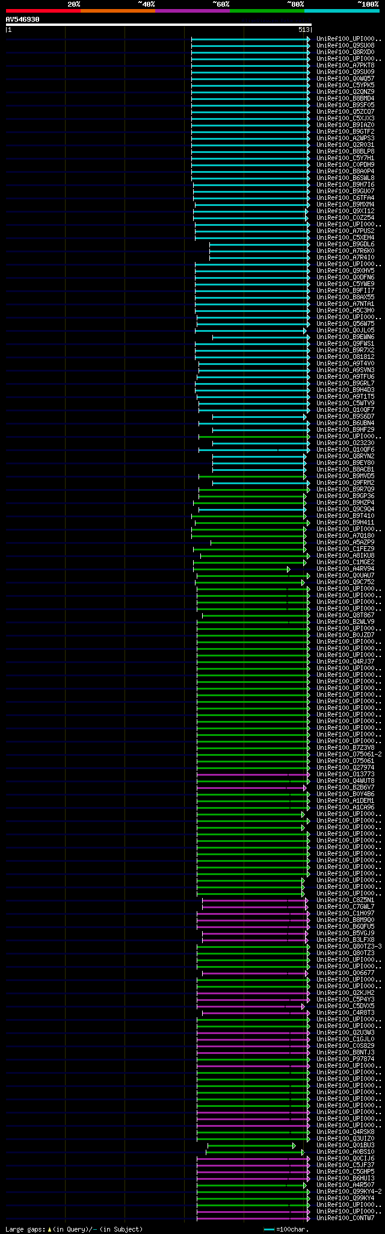The height and width of the screenshot is (1234, 385).
Task: Select hit label UniRef100_P97874
Action: [x=345, y=1059]
